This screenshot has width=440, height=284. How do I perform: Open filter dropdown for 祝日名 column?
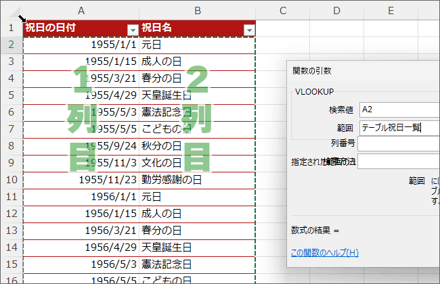point(249,30)
